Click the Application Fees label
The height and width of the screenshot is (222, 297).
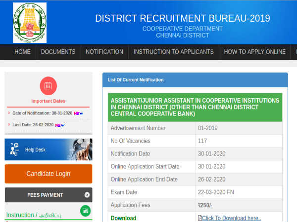coord(131,205)
